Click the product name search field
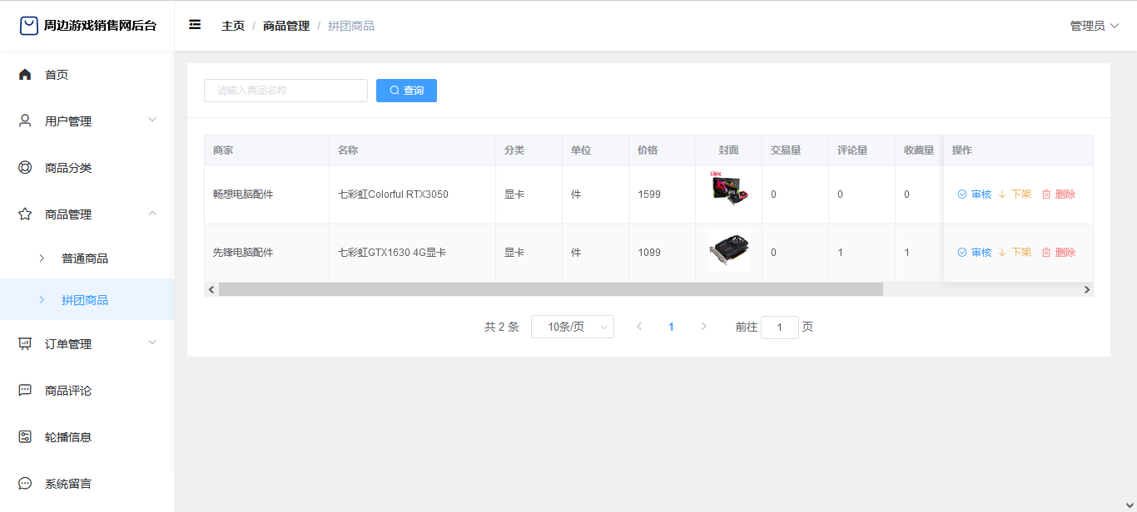The image size is (1137, 512). 285,91
